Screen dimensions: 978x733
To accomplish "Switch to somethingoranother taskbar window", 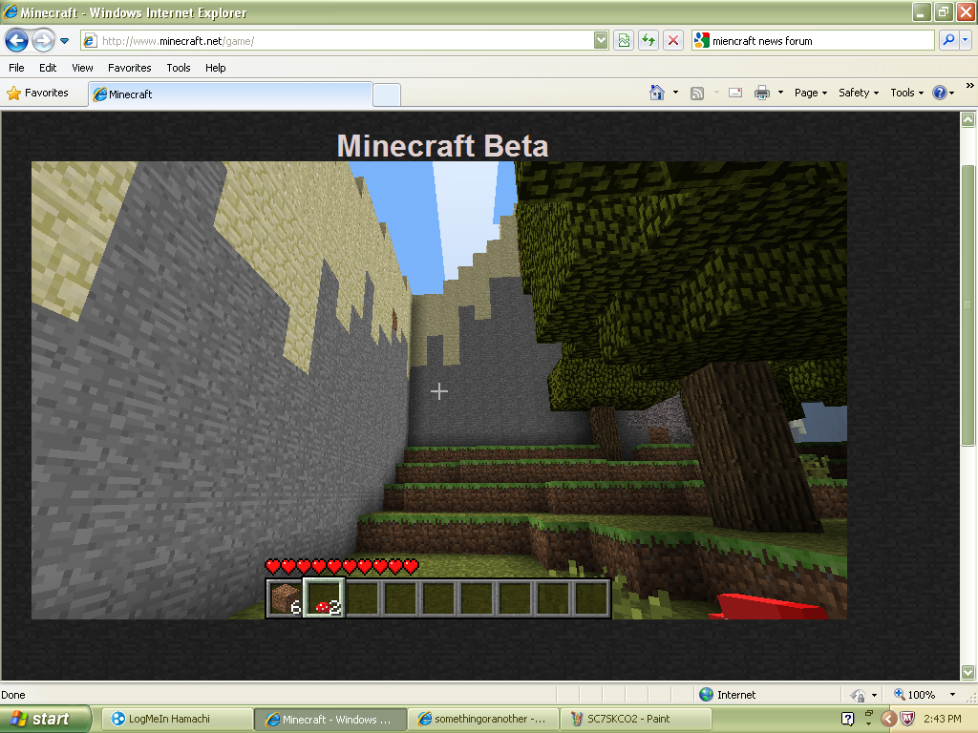I will click(483, 719).
